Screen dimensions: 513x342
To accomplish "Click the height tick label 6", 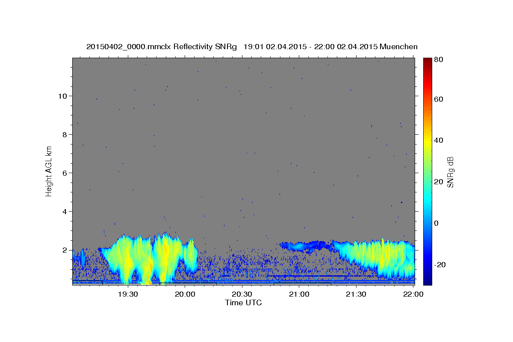I will pyautogui.click(x=64, y=173).
